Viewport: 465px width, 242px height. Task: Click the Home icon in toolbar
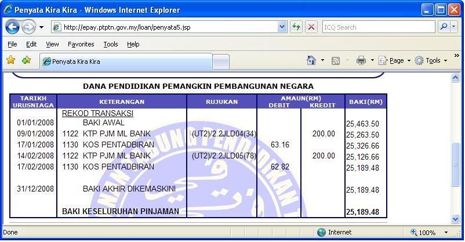click(x=311, y=60)
